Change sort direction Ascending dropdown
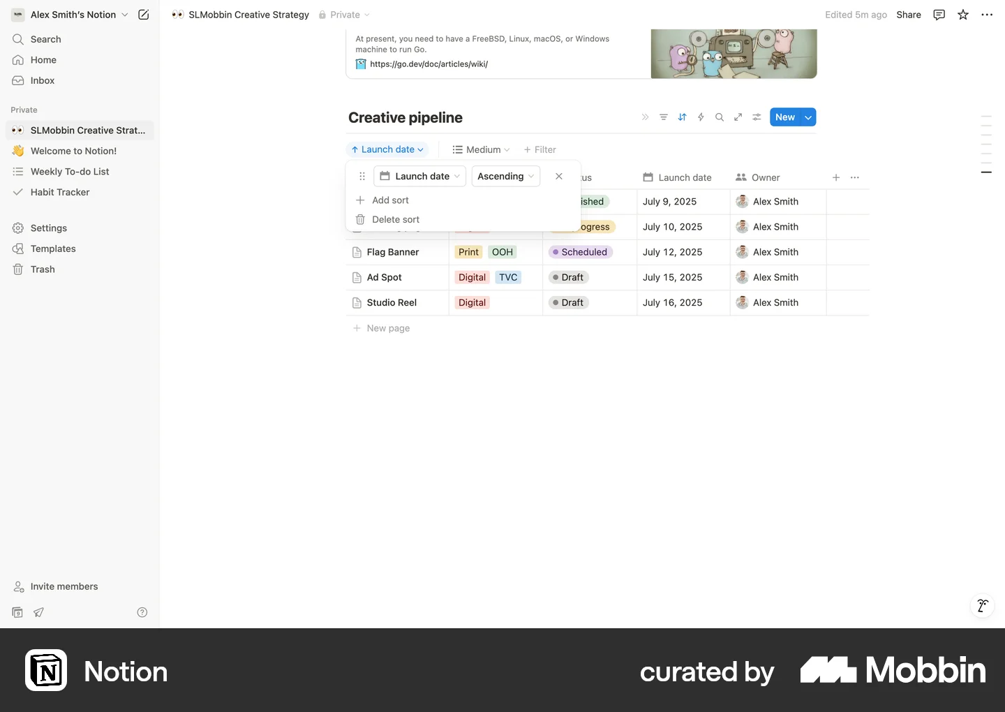The image size is (1005, 712). coord(506,177)
